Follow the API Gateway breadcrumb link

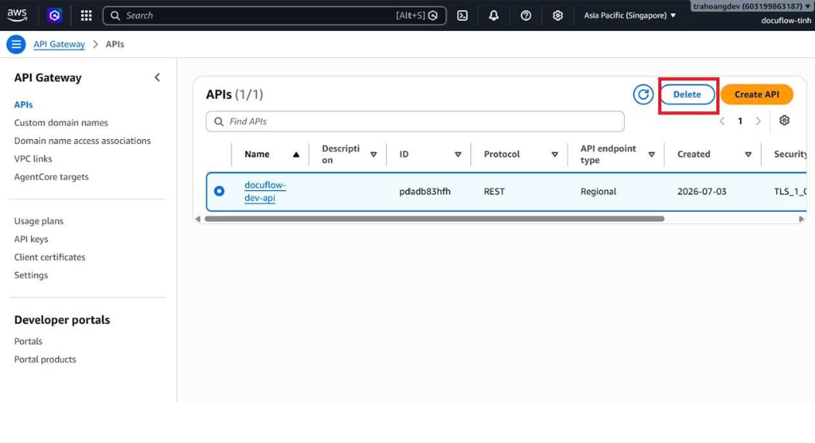coord(59,45)
